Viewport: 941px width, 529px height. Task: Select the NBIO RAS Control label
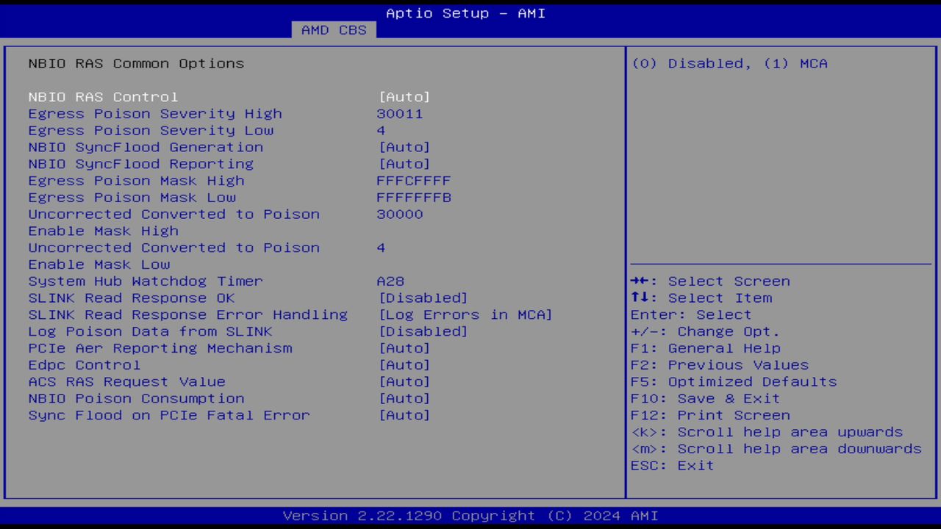(x=103, y=97)
